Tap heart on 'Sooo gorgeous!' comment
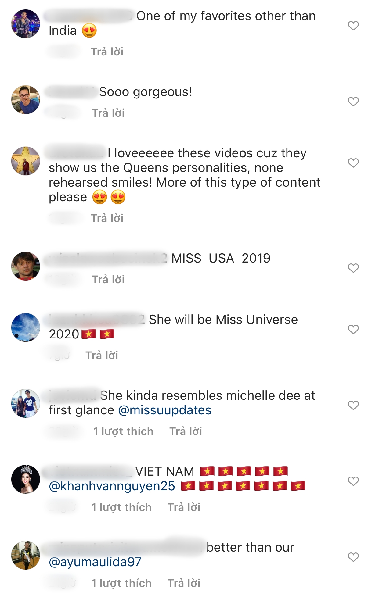The height and width of the screenshot is (597, 379). (x=353, y=102)
